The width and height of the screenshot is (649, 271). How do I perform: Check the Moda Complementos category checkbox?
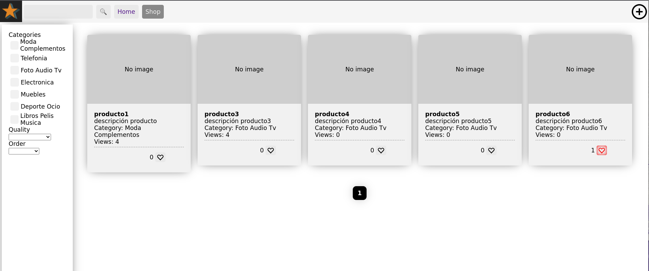[x=14, y=45]
